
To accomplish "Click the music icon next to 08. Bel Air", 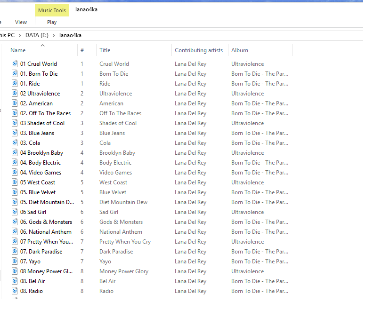I will pyautogui.click(x=15, y=281).
